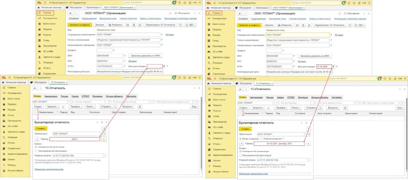The image size is (408, 180).
Task: Open Личный кабинет in left 1С-Отчетность window sidebar
Action: [x=16, y=170]
